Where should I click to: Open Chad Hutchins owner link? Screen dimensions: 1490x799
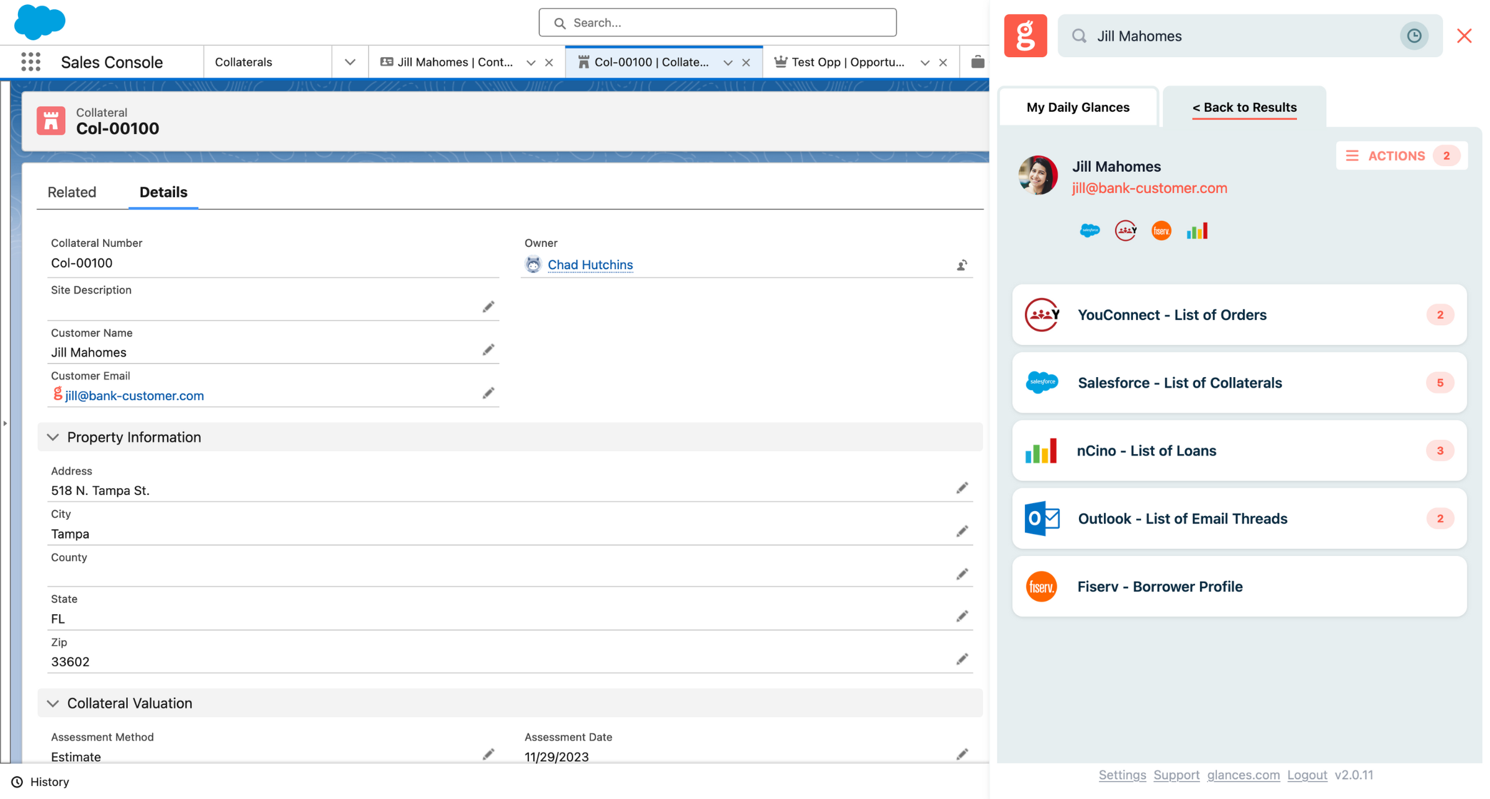click(x=590, y=265)
